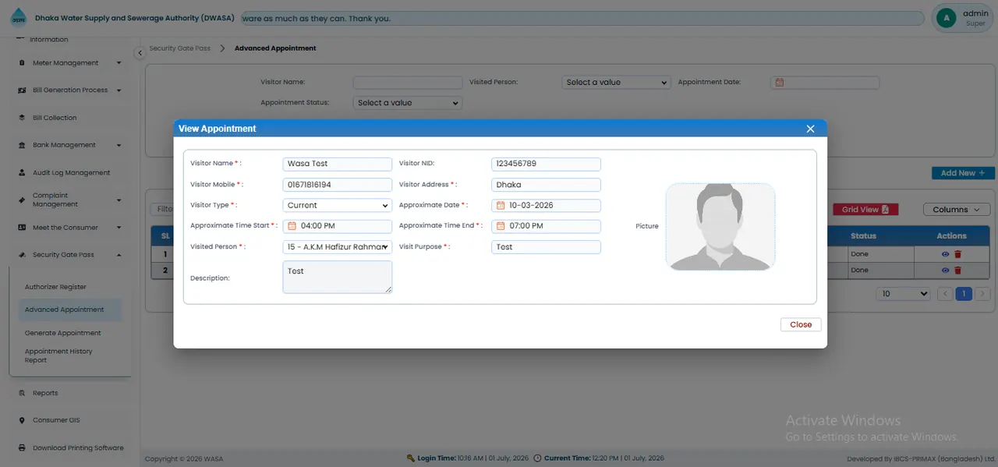Click the Visitor Name field containing Wasa Test

click(x=338, y=164)
